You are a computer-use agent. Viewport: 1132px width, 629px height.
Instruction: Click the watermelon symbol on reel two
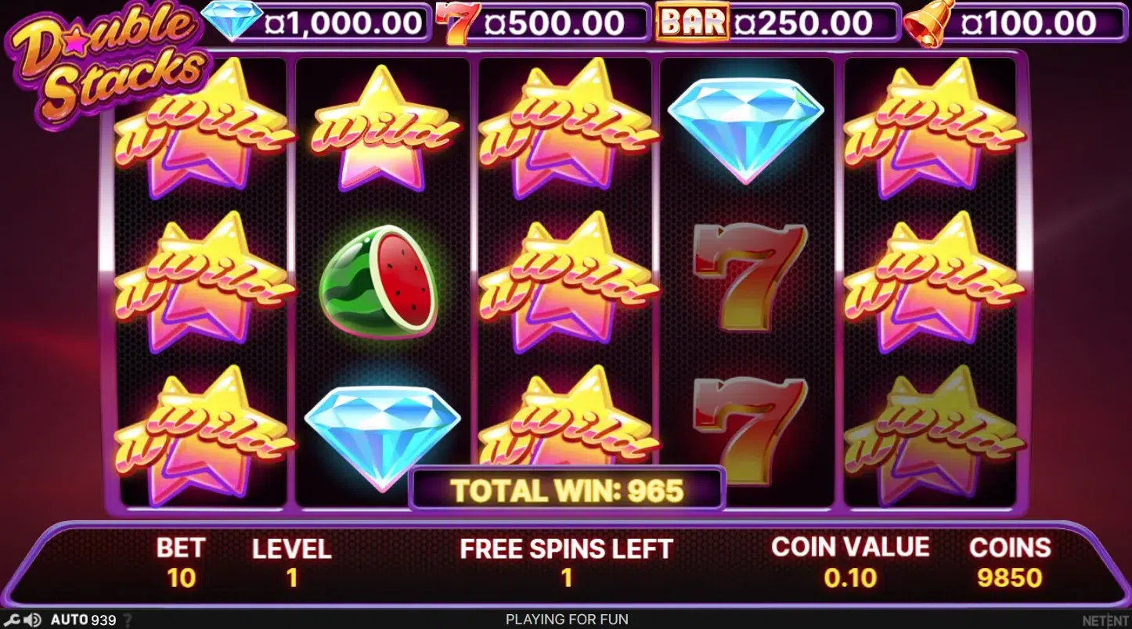[x=379, y=279]
